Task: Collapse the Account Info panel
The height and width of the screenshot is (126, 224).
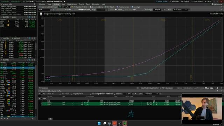Action: coord(1,4)
